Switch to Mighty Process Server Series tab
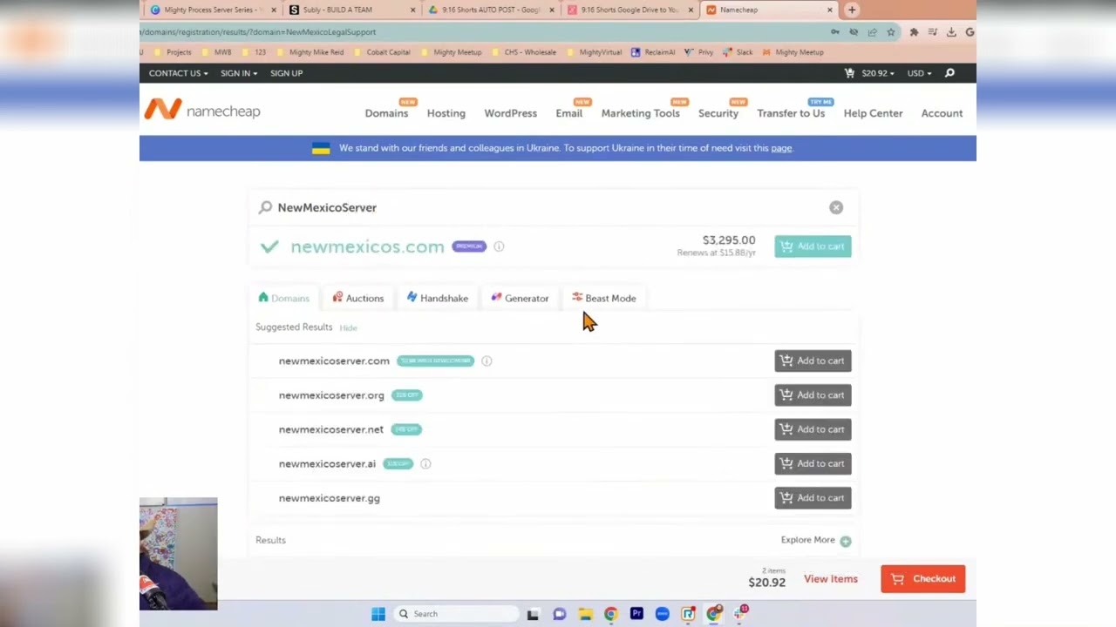This screenshot has height=627, width=1116. (214, 10)
